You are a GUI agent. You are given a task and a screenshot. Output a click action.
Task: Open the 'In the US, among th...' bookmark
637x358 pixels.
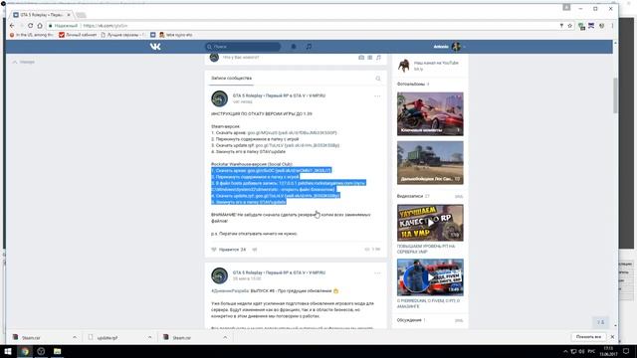point(32,35)
